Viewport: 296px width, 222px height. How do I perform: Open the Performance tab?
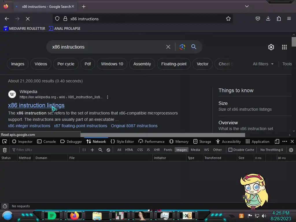[151, 141]
